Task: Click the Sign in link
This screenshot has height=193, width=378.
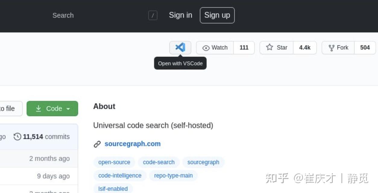Action: [x=180, y=15]
